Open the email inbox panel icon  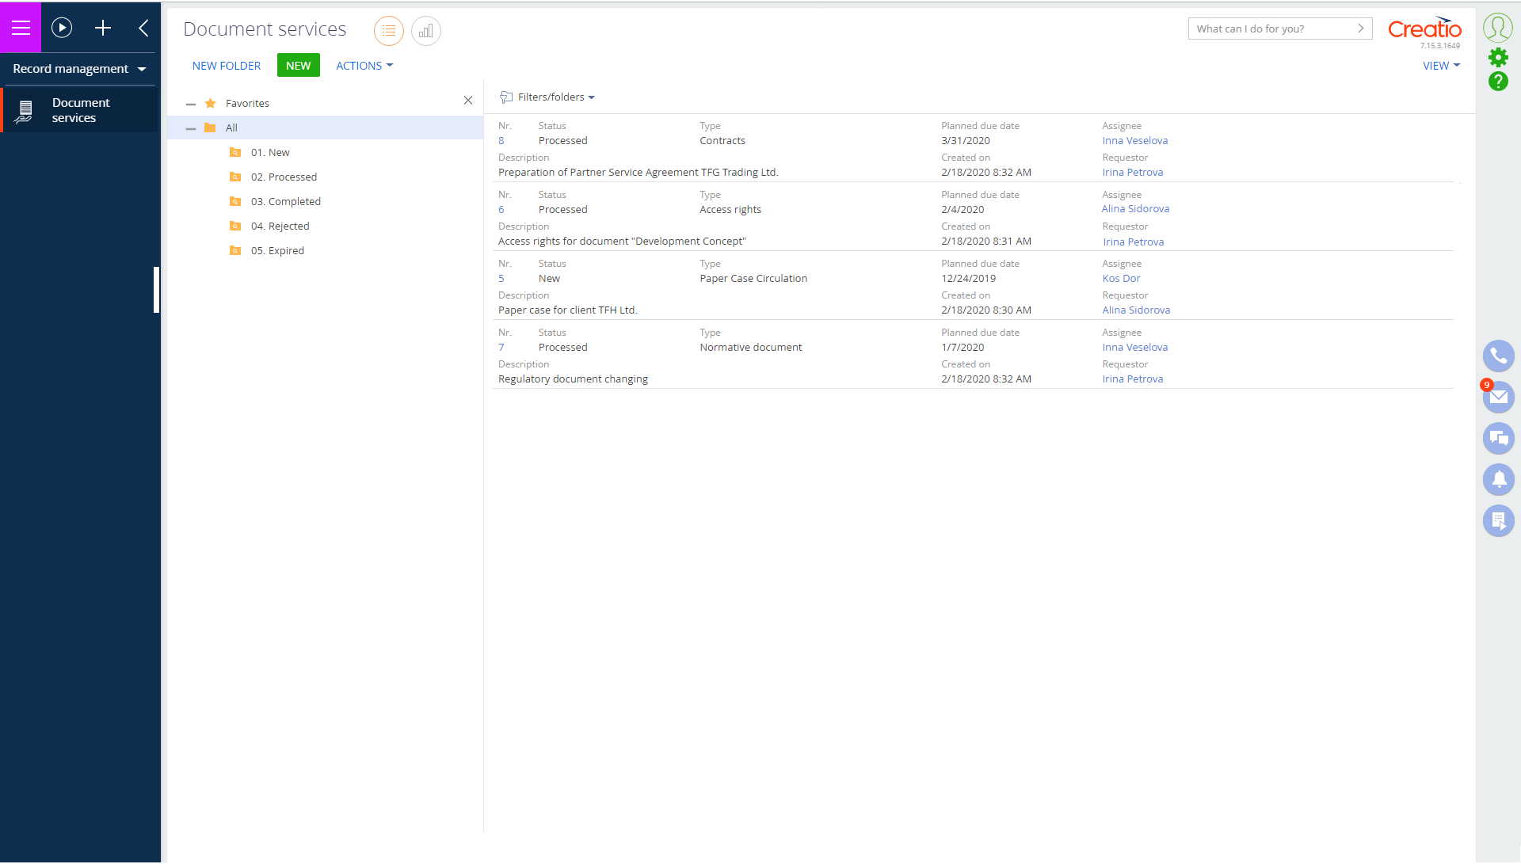tap(1498, 398)
